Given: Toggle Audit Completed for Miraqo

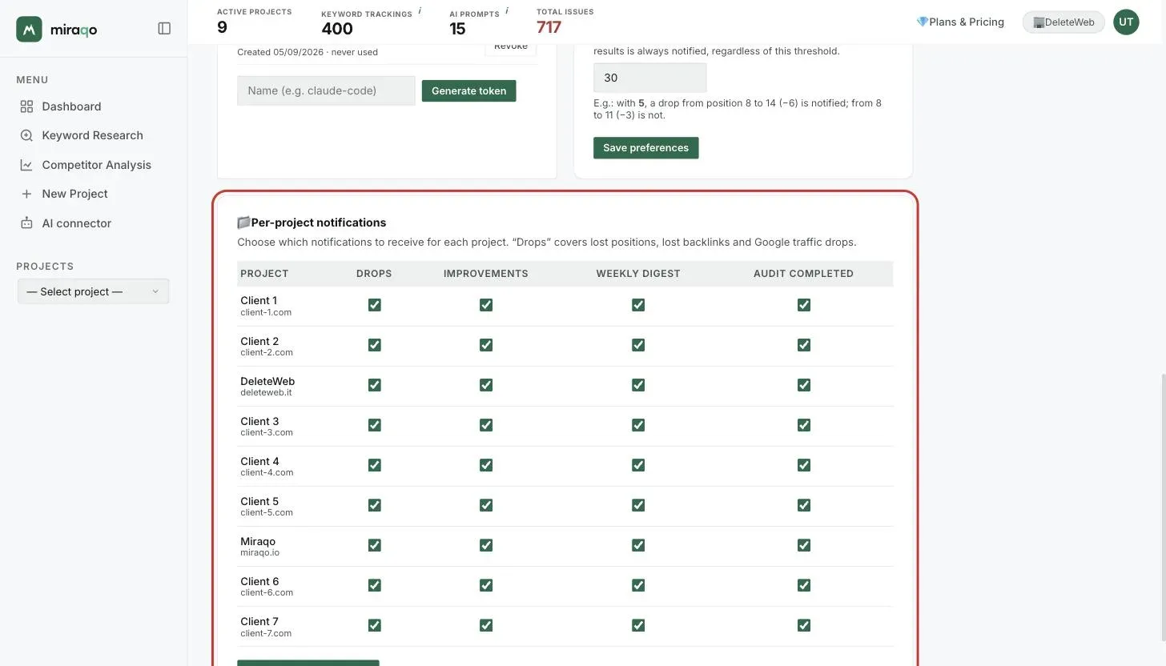Looking at the screenshot, I should 804,545.
